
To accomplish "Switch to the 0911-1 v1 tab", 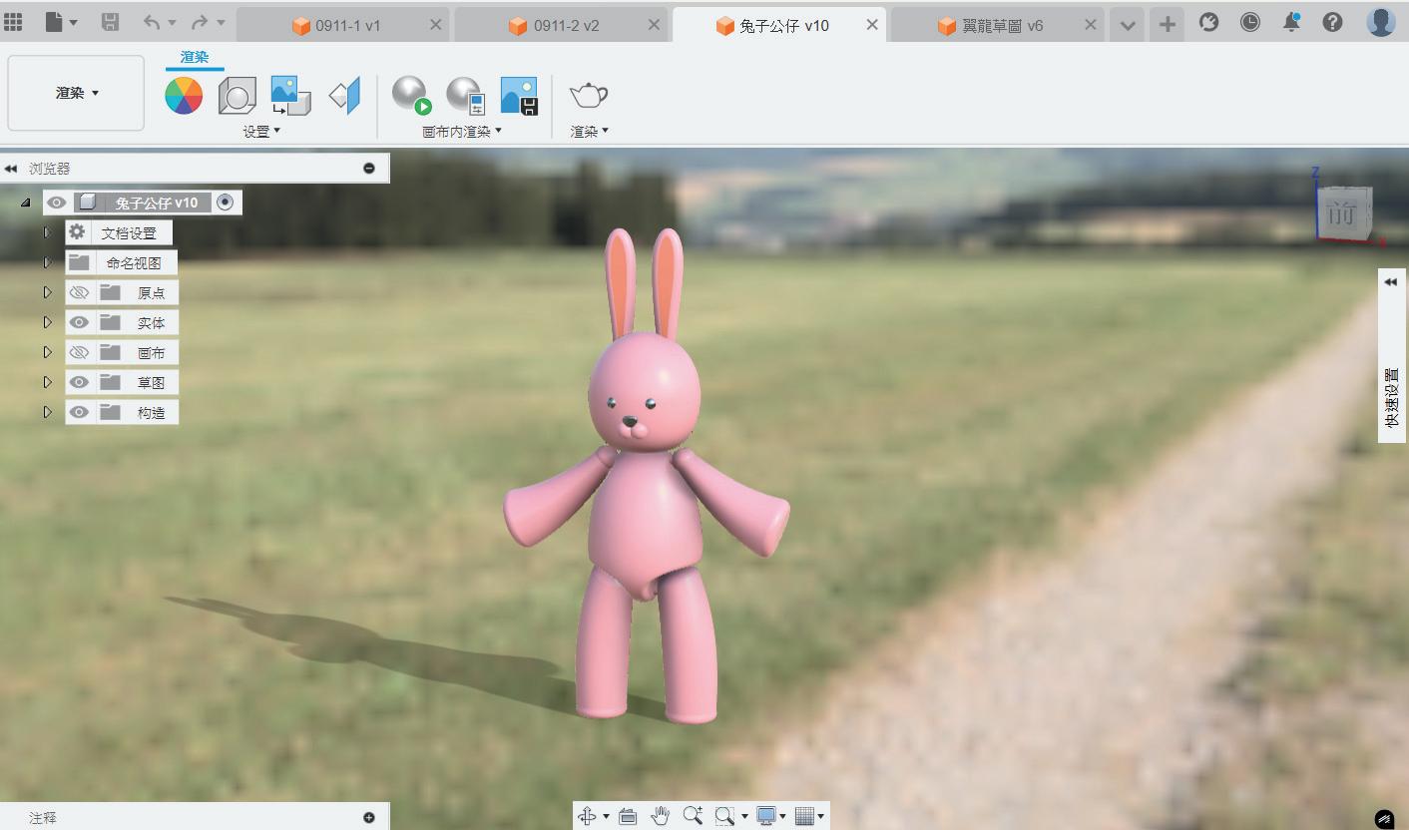I will pyautogui.click(x=347, y=26).
